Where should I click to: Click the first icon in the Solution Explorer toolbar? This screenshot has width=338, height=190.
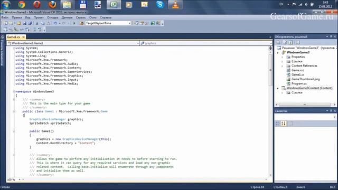click(x=278, y=42)
